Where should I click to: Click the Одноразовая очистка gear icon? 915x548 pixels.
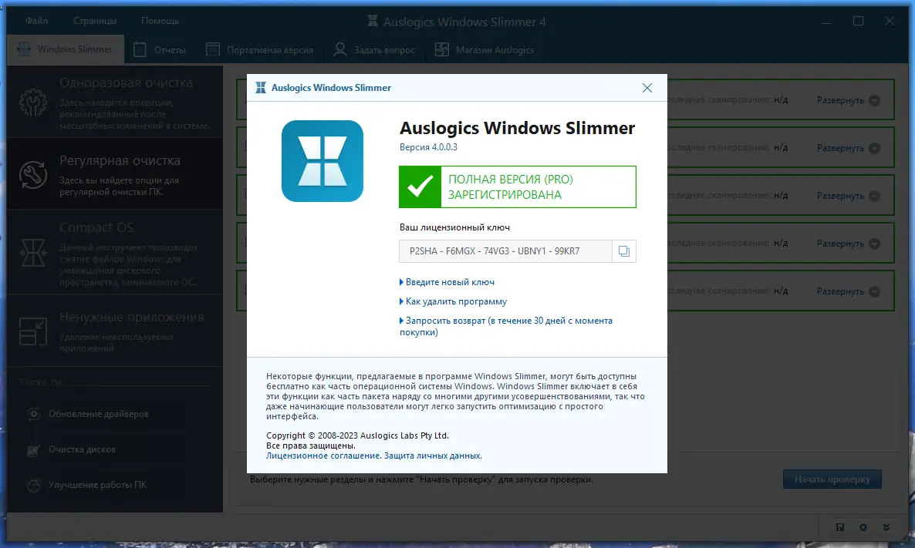click(33, 103)
